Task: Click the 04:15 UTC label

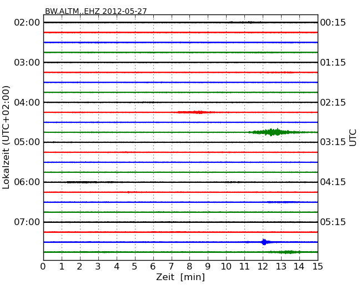Action: [333, 182]
